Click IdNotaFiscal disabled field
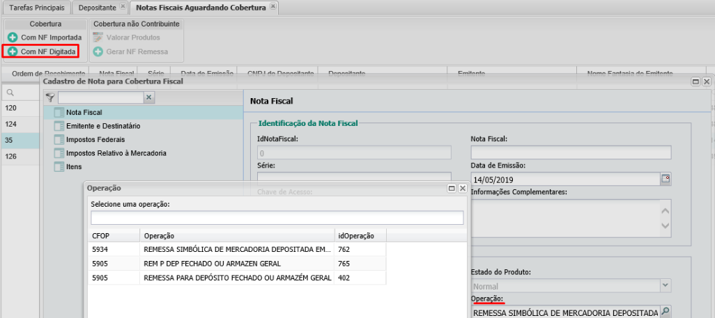This screenshot has height=318, width=715. (x=354, y=152)
